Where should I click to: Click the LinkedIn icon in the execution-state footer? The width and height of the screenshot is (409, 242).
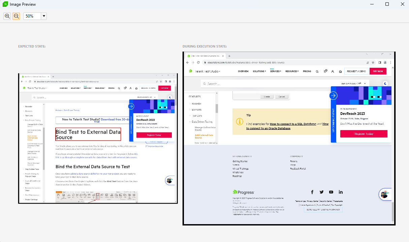(341, 192)
